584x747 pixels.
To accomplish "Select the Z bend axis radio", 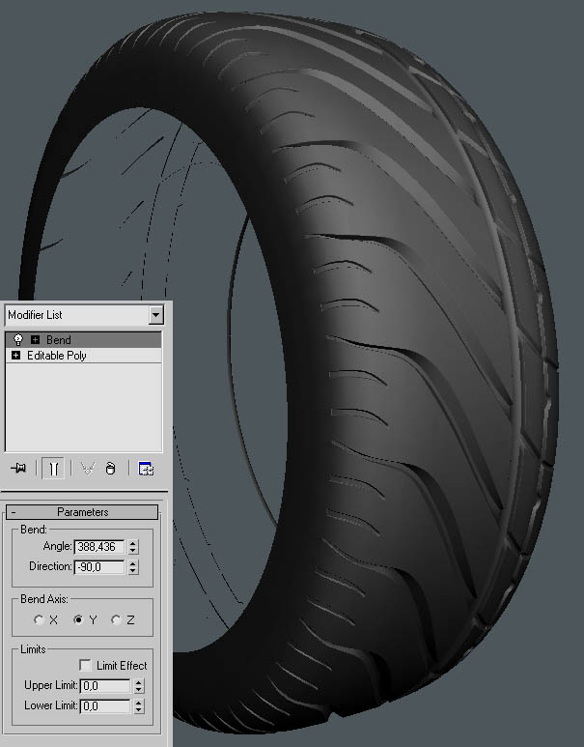I will tap(116, 619).
